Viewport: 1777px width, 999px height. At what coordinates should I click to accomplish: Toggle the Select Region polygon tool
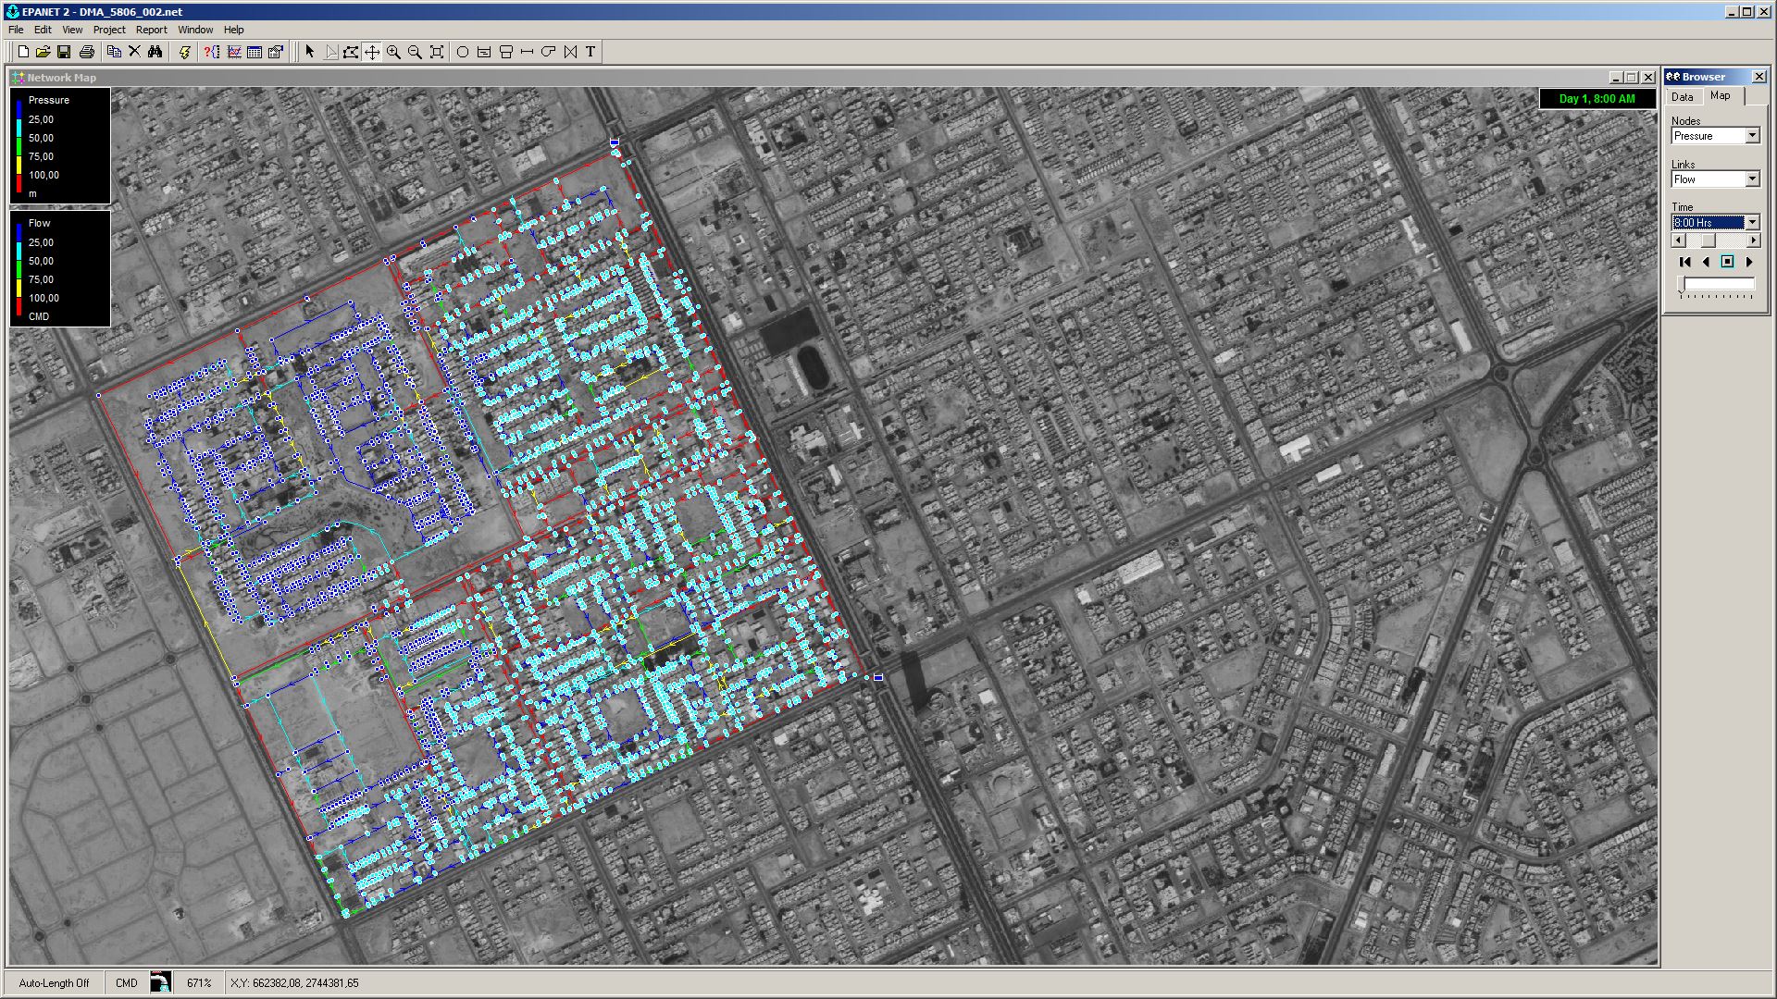click(351, 52)
